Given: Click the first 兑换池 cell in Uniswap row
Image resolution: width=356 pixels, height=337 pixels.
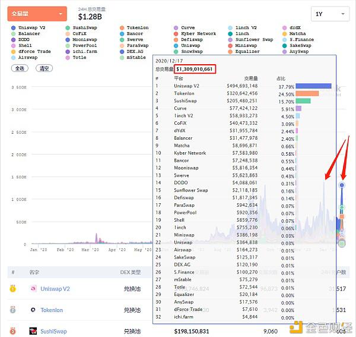Looking at the screenshot, I should pos(132,289).
